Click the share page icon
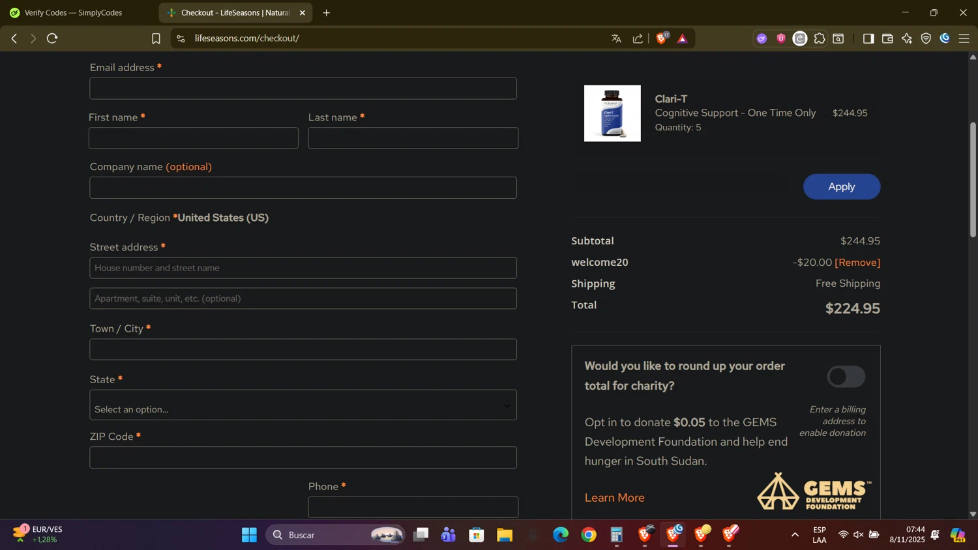 638,38
